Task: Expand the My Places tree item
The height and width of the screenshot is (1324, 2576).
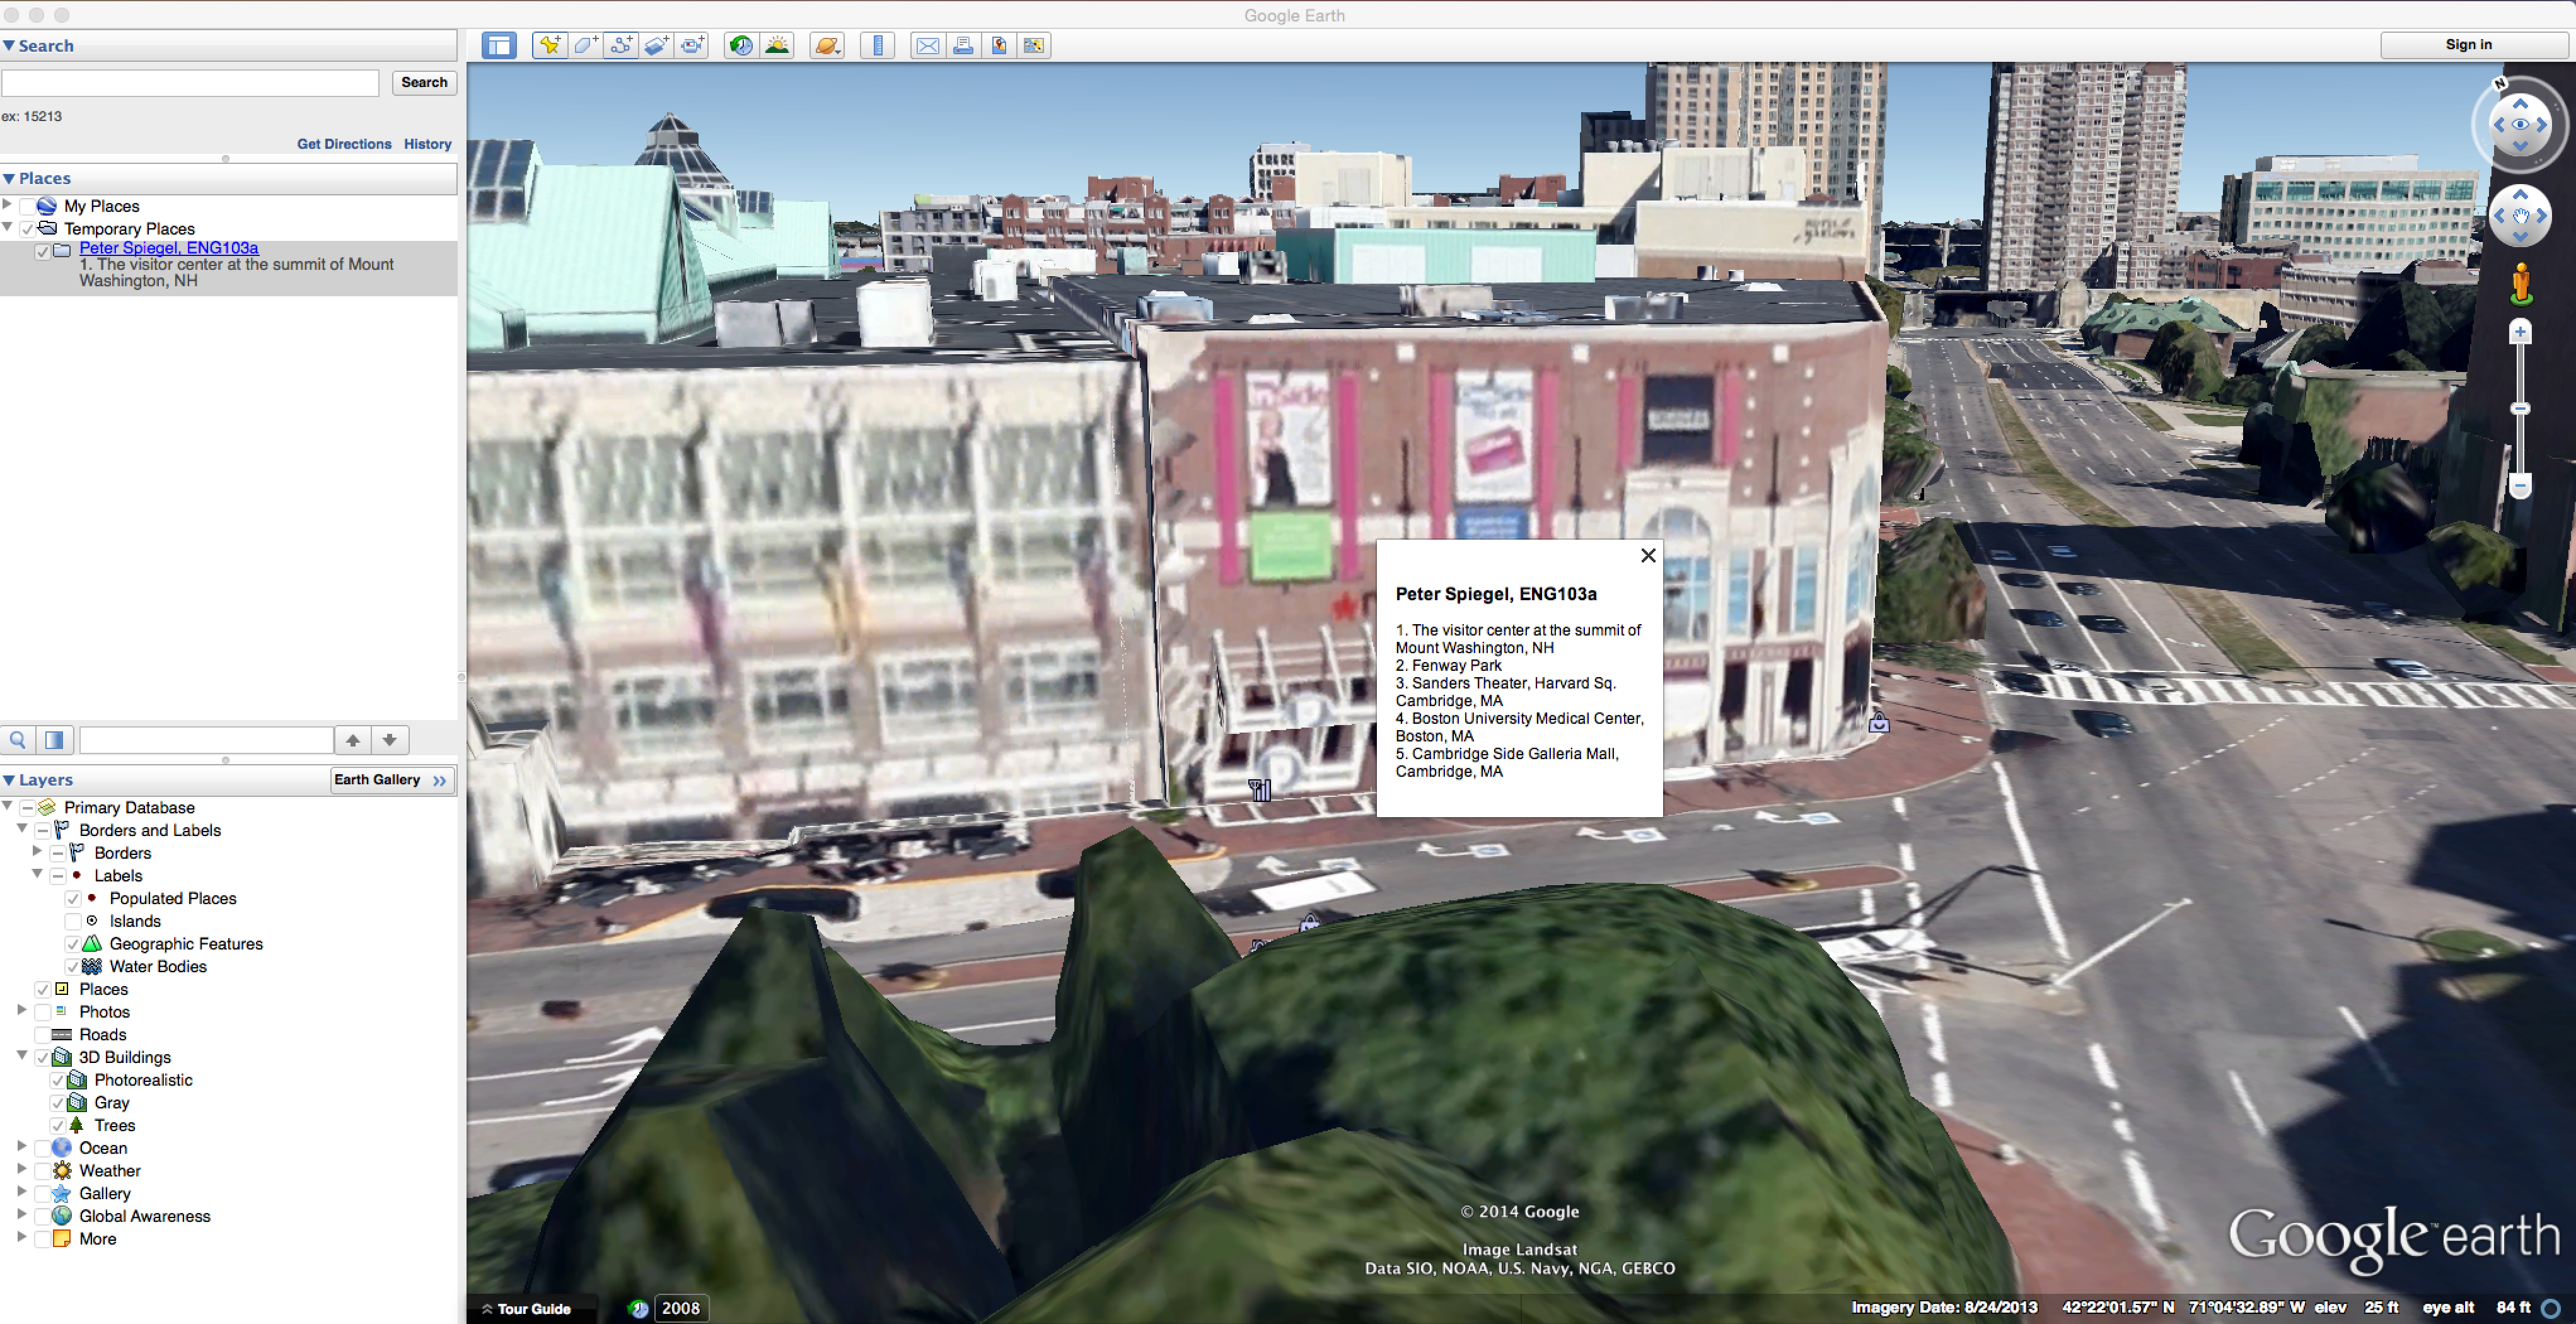Action: tap(8, 205)
